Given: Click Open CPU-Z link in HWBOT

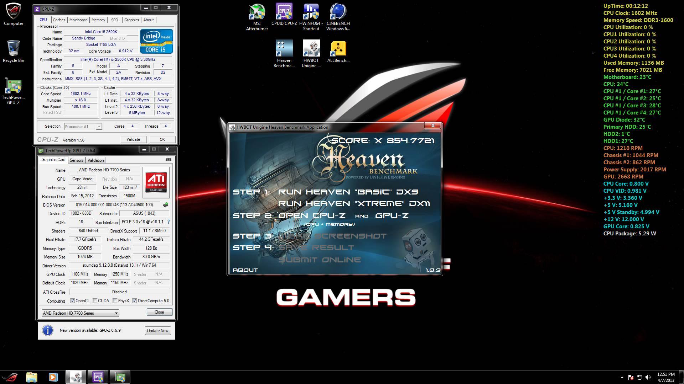Looking at the screenshot, I should tap(312, 216).
